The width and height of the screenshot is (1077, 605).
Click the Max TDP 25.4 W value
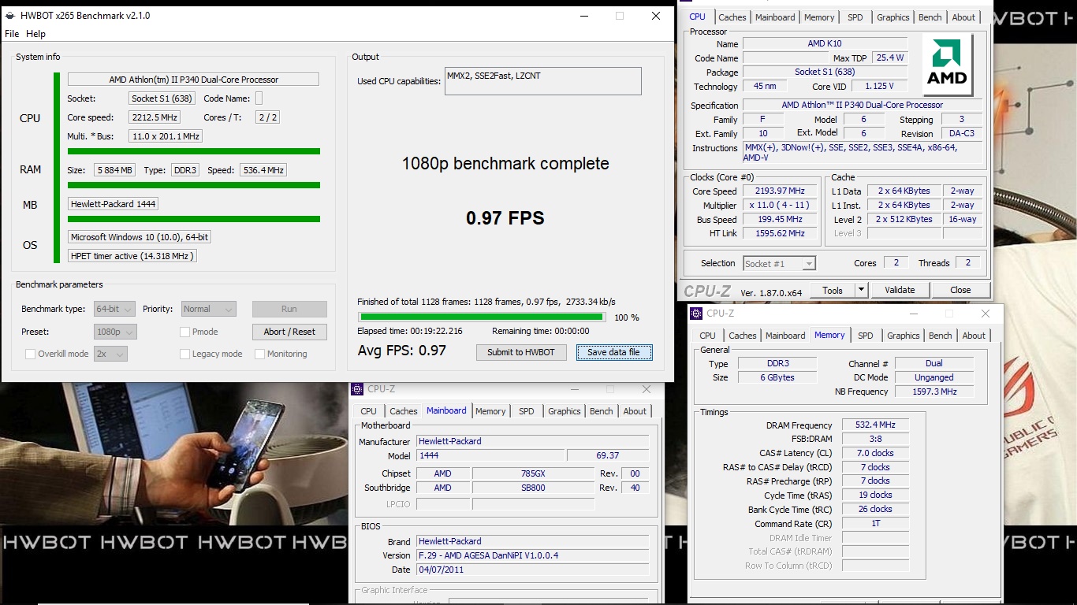889,58
